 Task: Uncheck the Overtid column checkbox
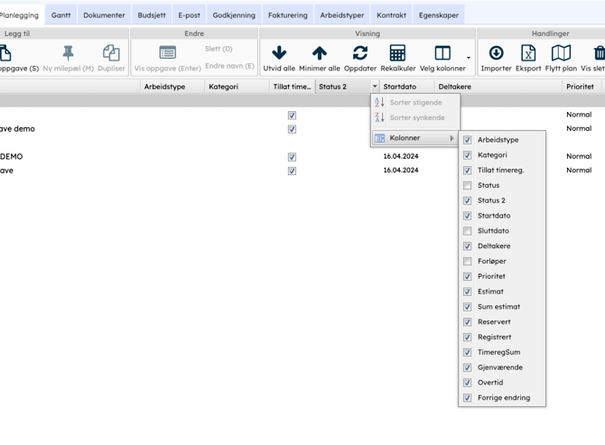468,383
